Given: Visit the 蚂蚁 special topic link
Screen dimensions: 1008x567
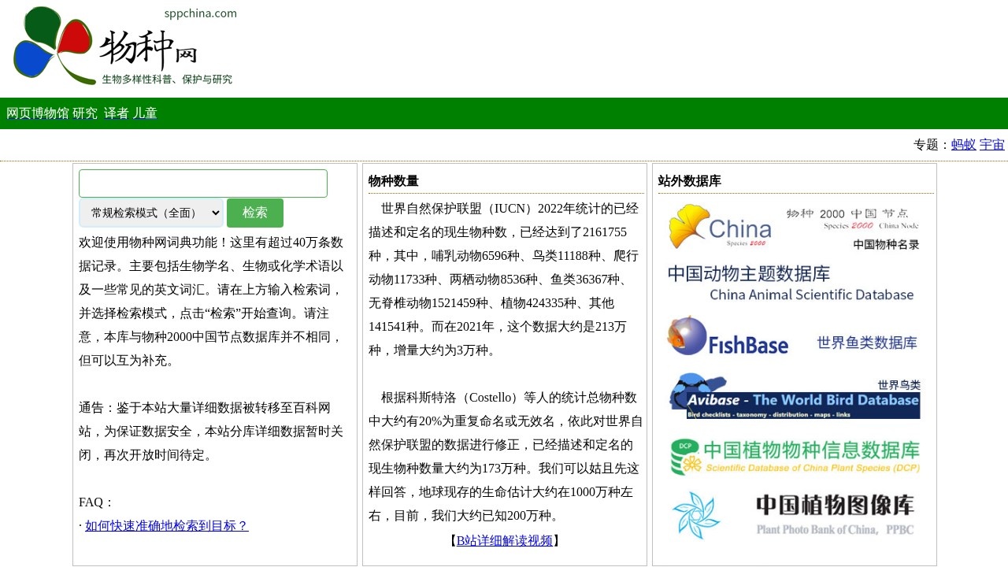Looking at the screenshot, I should pos(962,145).
